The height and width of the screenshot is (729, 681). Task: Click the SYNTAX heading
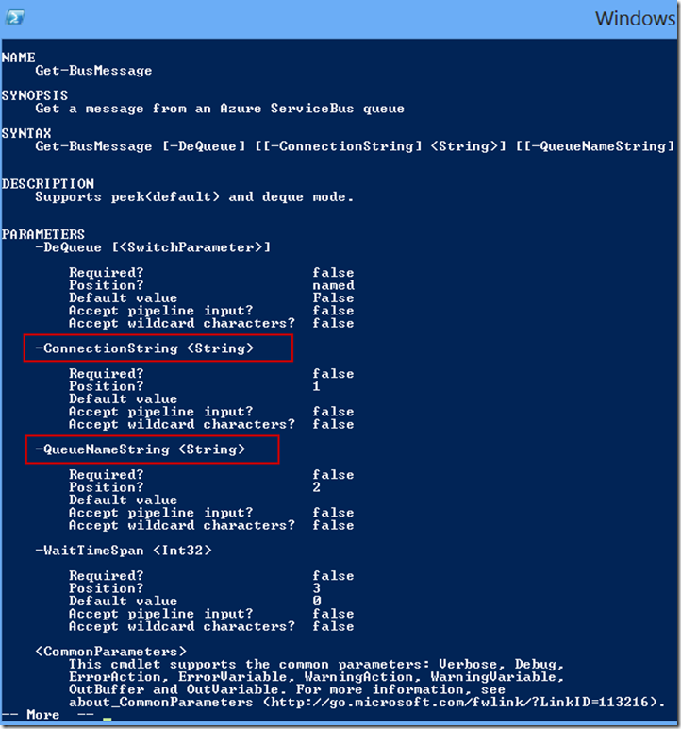click(x=26, y=133)
